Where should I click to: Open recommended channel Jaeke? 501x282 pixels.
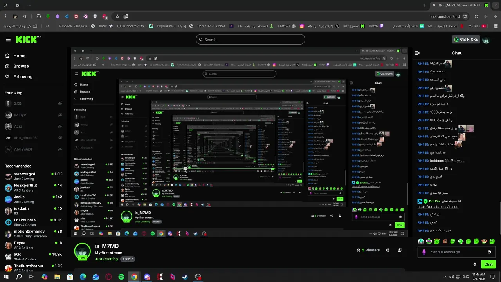pyautogui.click(x=33, y=199)
